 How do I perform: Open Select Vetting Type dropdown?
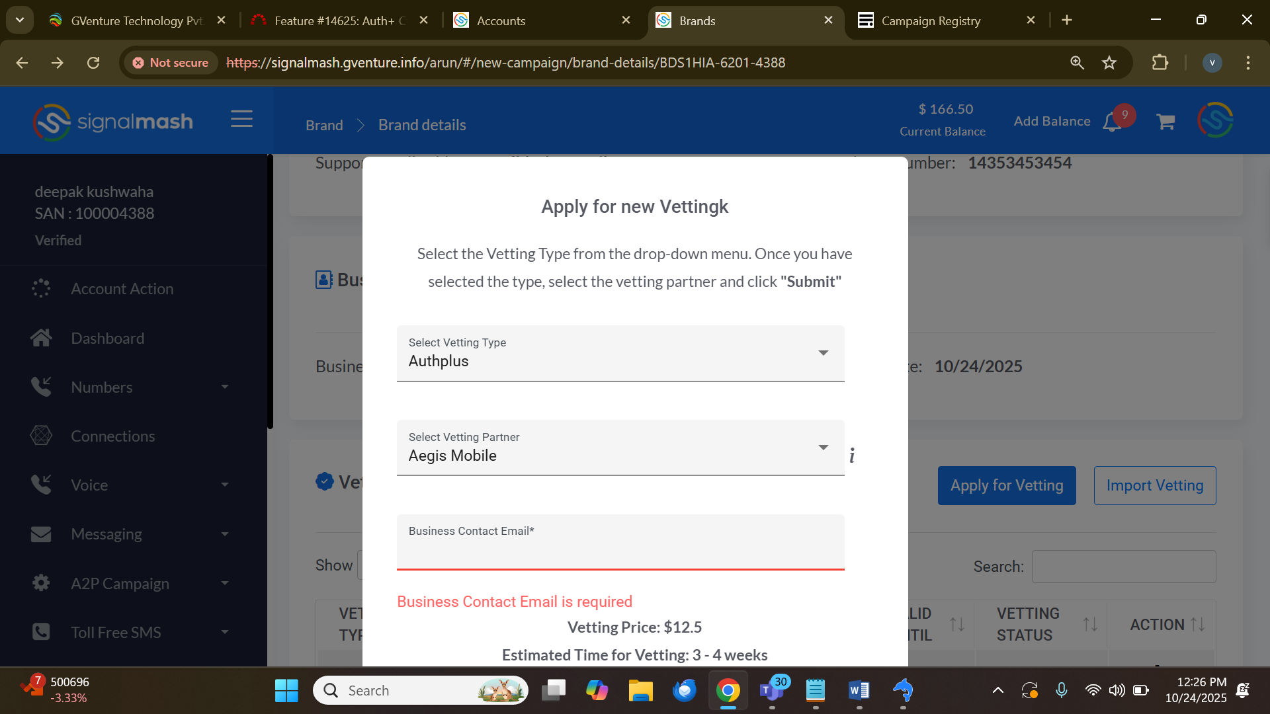click(620, 353)
